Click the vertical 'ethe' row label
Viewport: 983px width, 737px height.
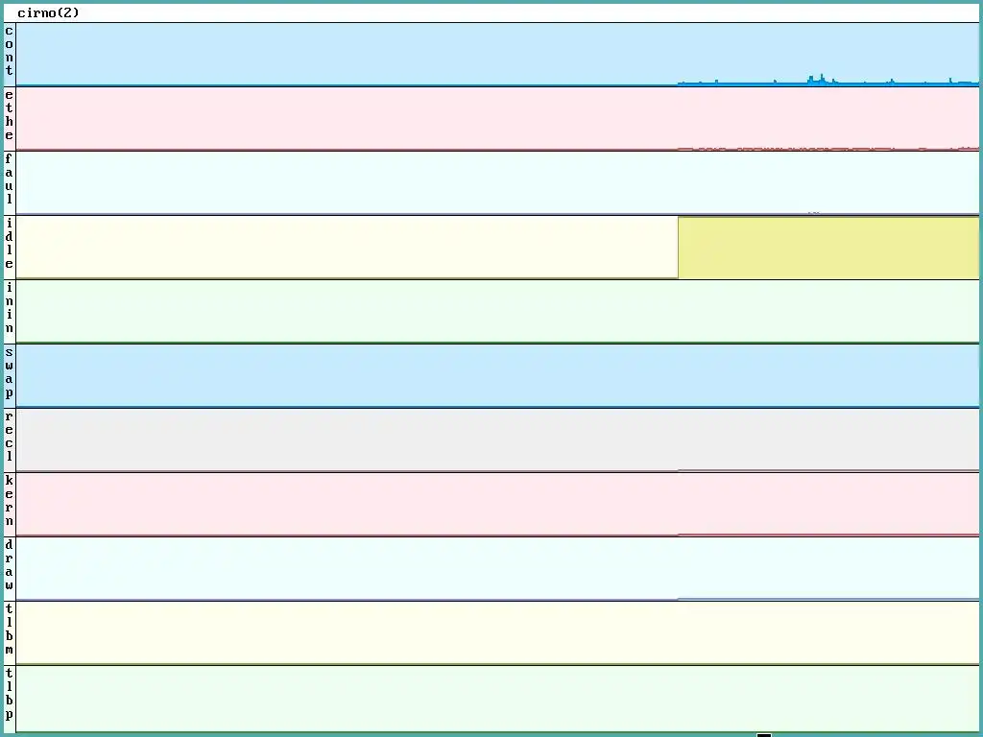click(9, 115)
